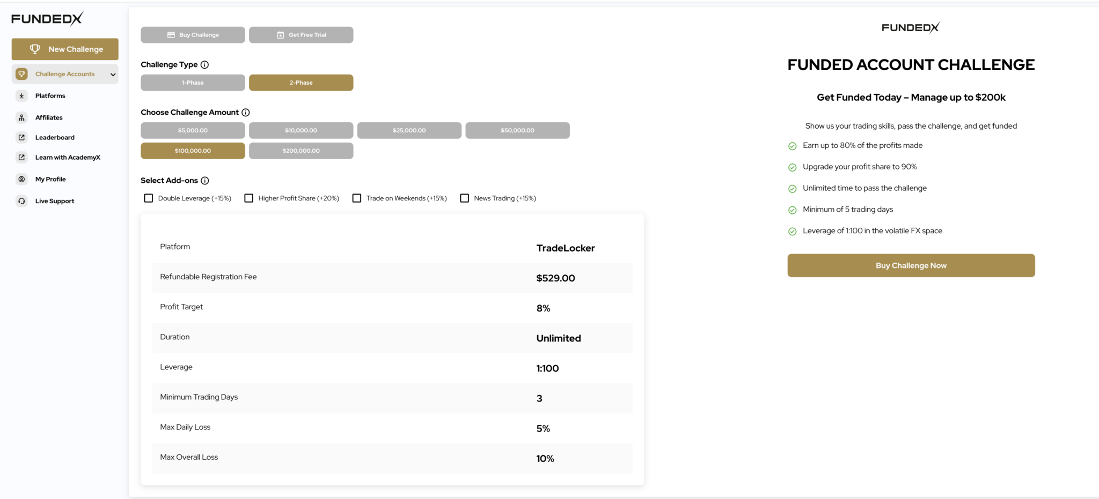Open the Select Add-ons info tooltip
The image size is (1099, 499).
[206, 181]
